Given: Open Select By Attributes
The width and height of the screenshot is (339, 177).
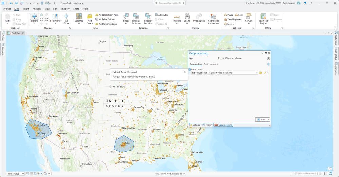Looking at the screenshot, I should (x=136, y=19).
